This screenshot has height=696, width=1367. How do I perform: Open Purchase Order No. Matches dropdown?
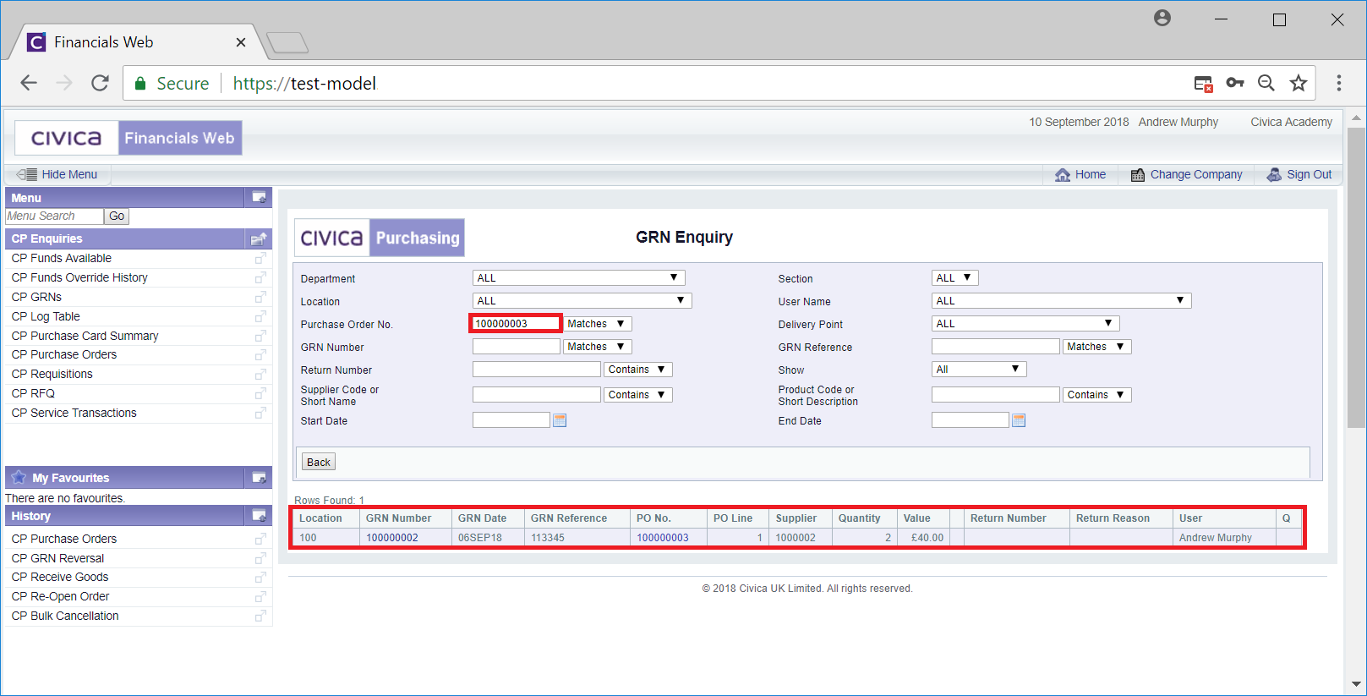[x=598, y=324]
